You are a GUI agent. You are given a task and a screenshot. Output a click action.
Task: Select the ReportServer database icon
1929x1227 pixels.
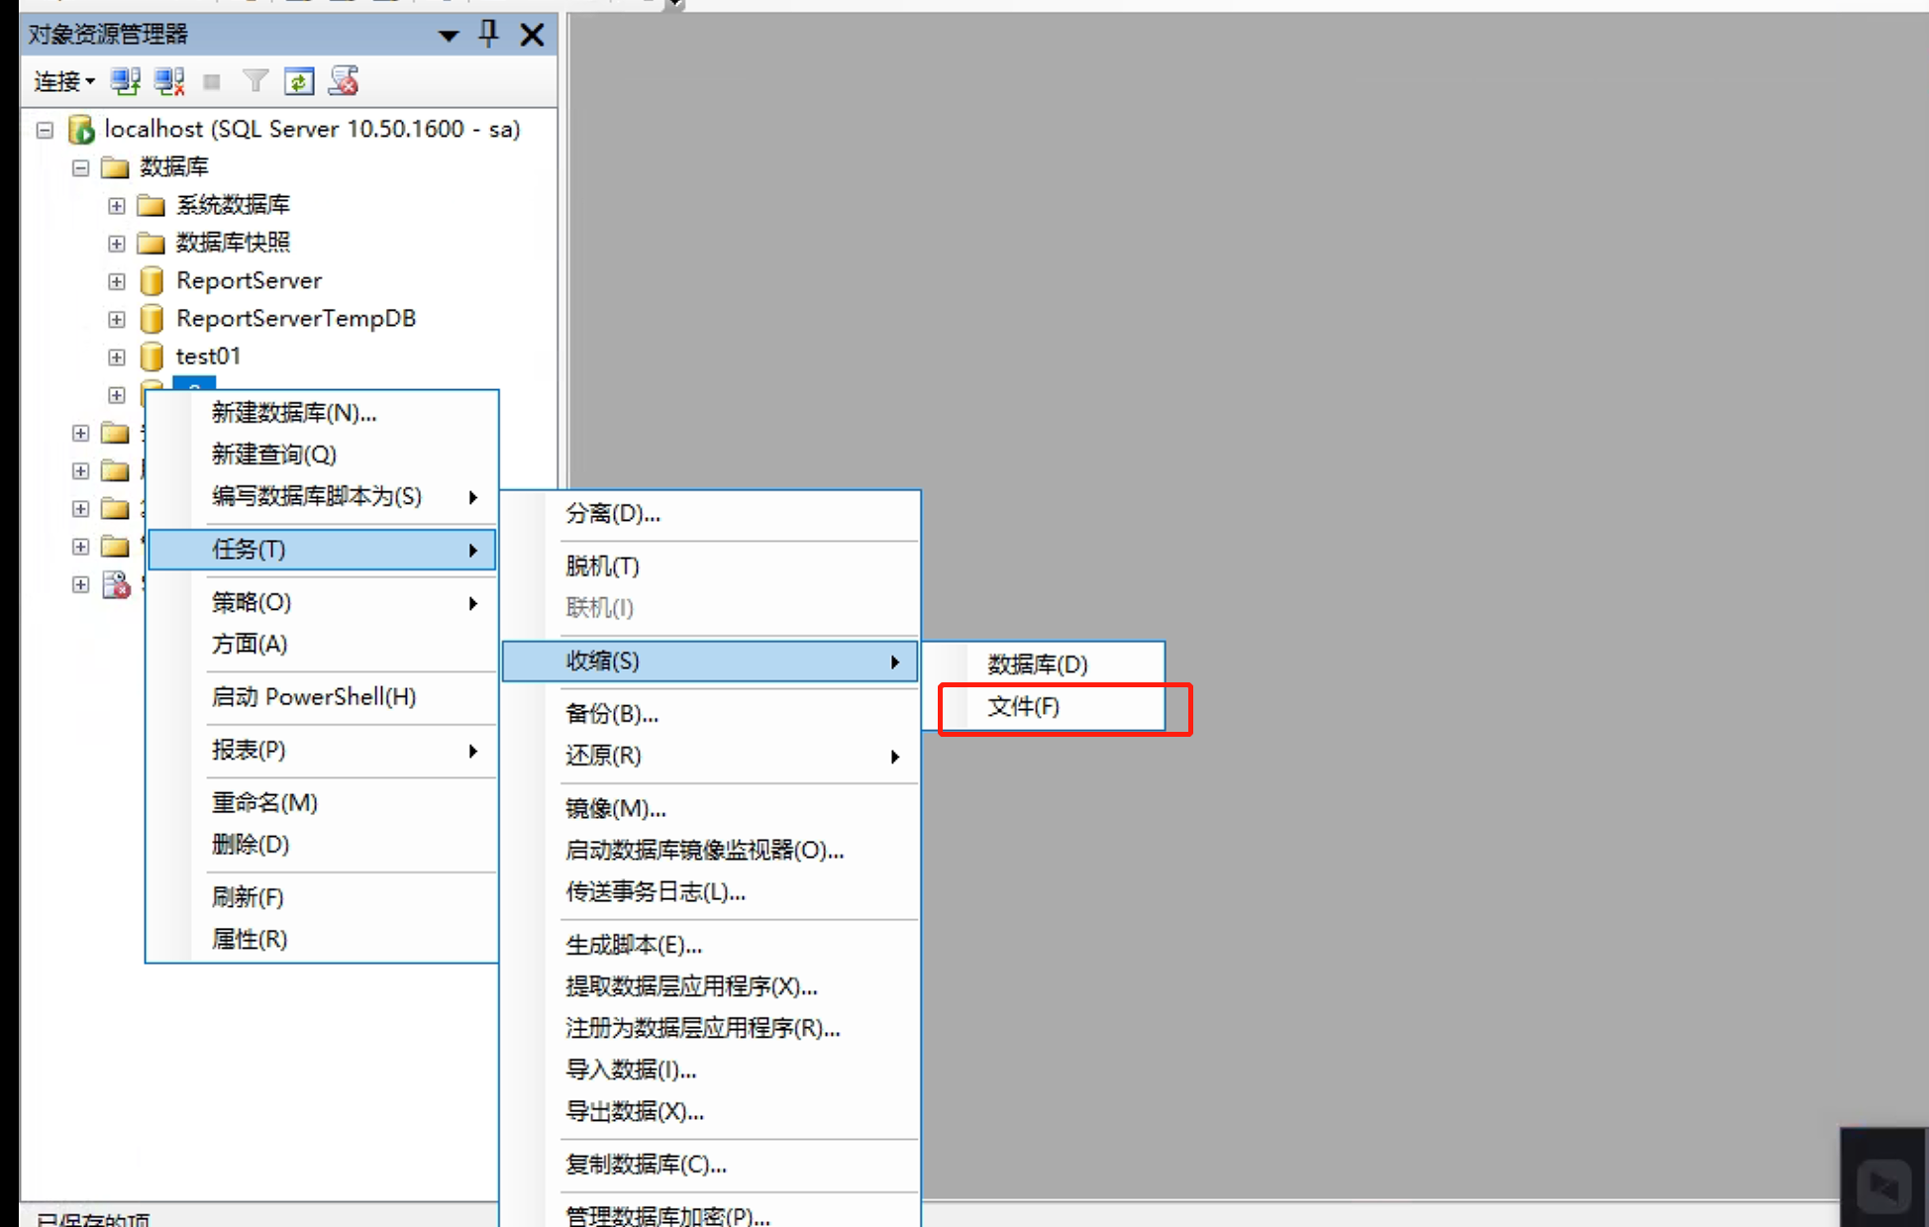[x=152, y=281]
